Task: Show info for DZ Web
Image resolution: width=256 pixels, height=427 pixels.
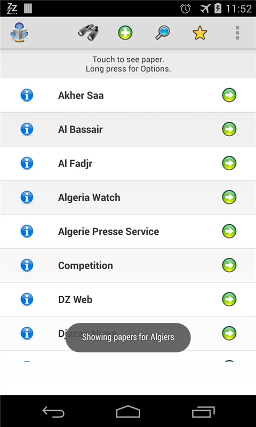Action: [x=27, y=299]
